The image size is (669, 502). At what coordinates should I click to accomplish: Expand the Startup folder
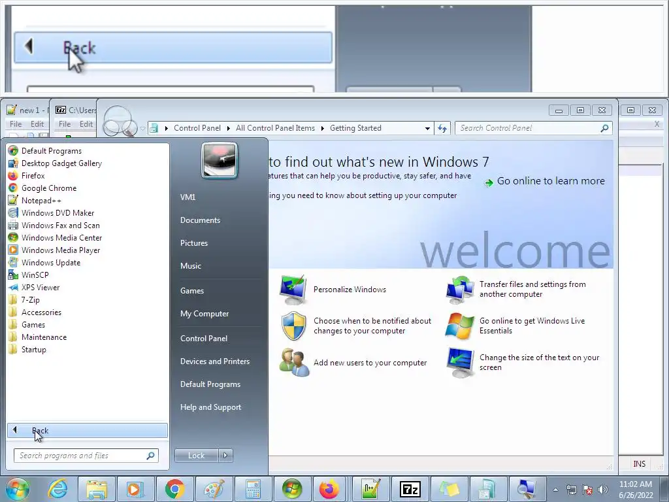click(x=34, y=349)
